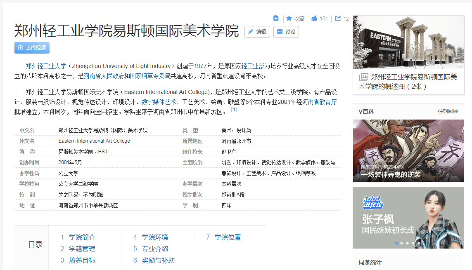Open the 数字媒体艺术 link
Screen dimensions: 472x270
pyautogui.click(x=159, y=102)
